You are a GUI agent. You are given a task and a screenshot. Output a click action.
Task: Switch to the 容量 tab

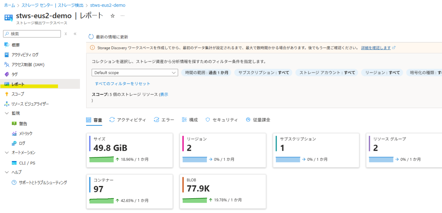coord(94,120)
